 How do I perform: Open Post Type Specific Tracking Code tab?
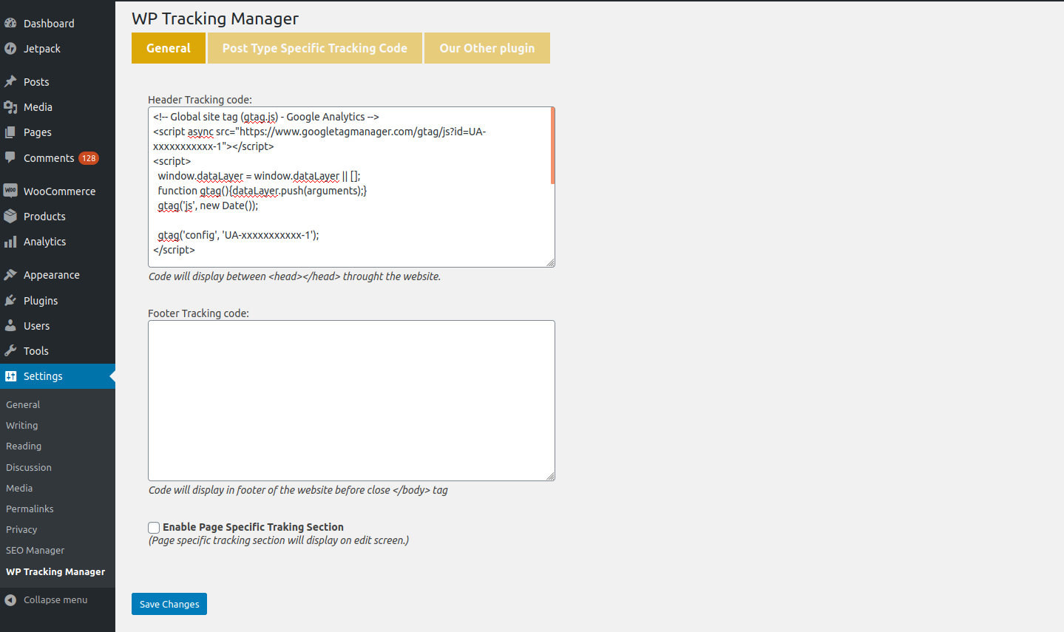tap(315, 48)
